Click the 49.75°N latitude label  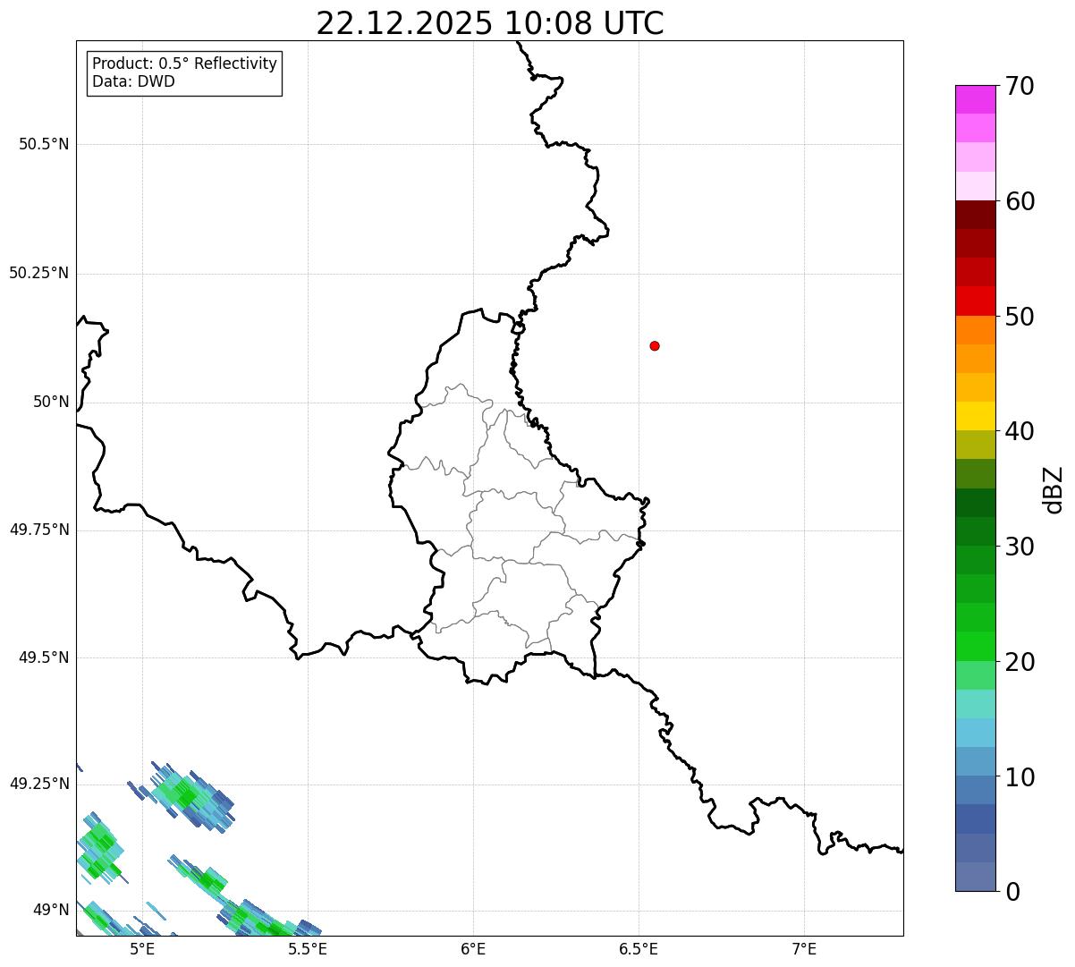click(39, 530)
